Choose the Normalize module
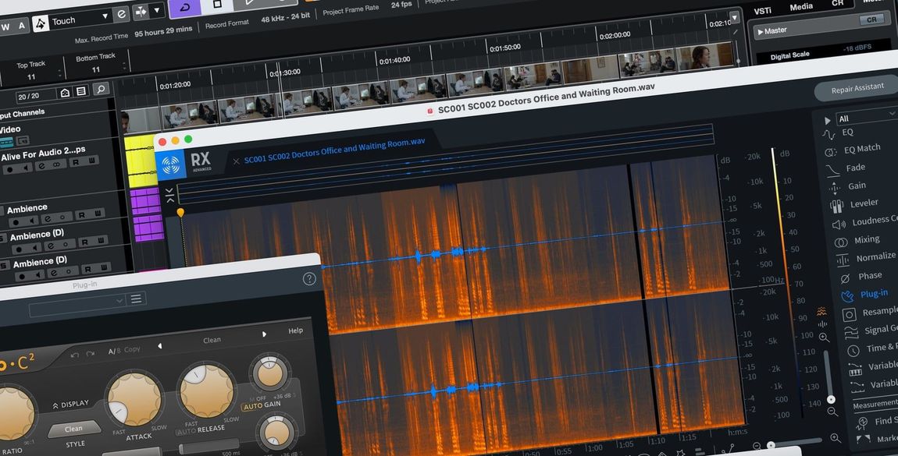Screen dimensions: 898x456 (875, 257)
